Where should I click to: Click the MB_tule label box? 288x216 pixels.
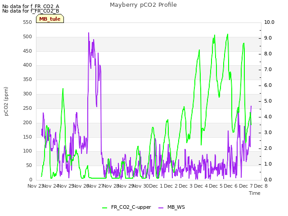pyautogui.click(x=50, y=18)
